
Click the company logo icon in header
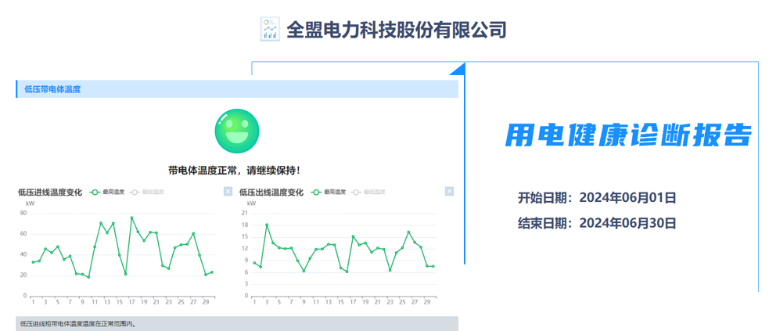click(269, 29)
